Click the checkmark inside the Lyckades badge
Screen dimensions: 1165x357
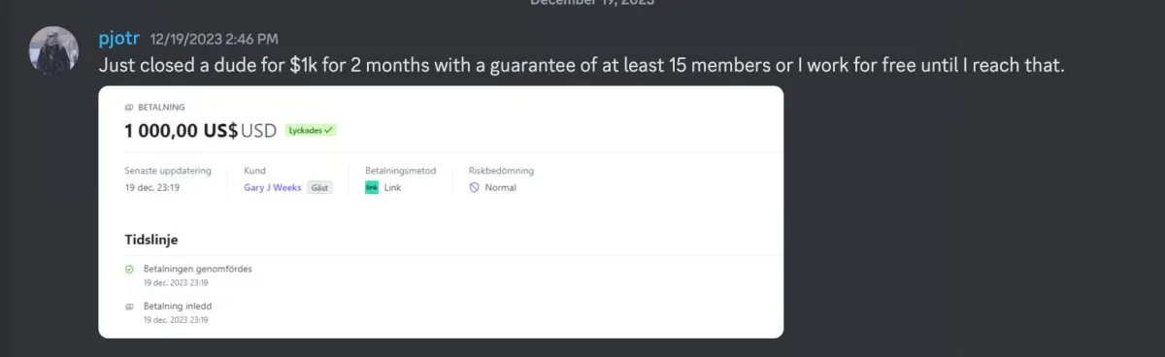[x=327, y=130]
